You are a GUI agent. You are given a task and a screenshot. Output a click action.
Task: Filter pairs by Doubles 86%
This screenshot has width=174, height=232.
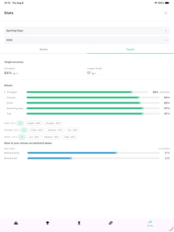click(x=53, y=123)
